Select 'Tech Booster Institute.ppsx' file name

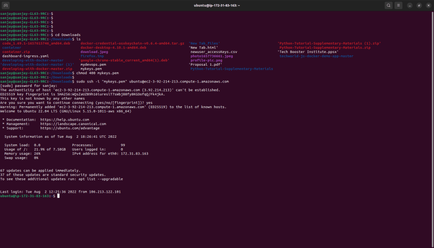(x=308, y=52)
